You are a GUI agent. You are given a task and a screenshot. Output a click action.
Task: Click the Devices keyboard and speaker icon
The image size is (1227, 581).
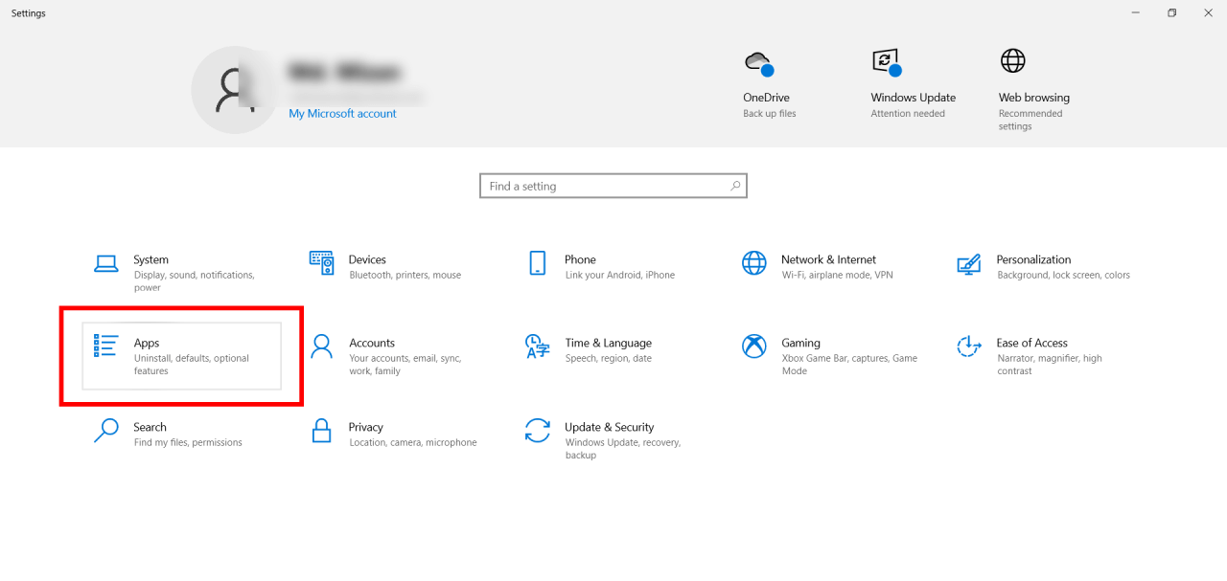coord(321,262)
